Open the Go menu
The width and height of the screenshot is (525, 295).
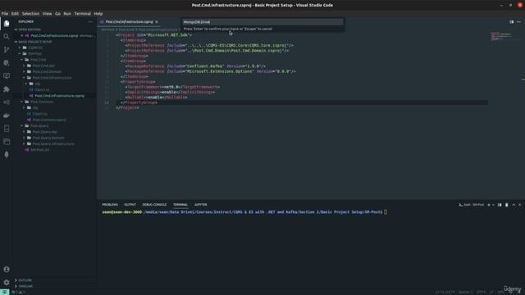(x=57, y=14)
